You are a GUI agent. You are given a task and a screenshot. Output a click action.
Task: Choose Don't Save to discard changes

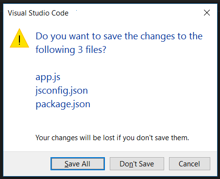point(137,163)
